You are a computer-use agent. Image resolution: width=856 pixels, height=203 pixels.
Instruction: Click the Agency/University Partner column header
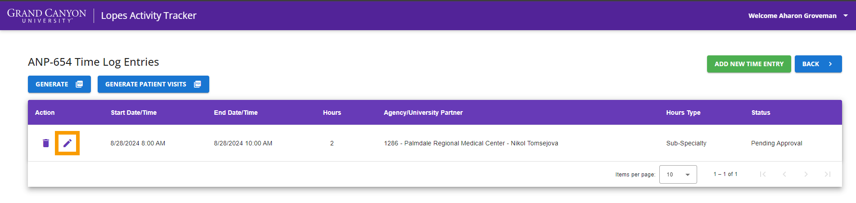tap(423, 113)
